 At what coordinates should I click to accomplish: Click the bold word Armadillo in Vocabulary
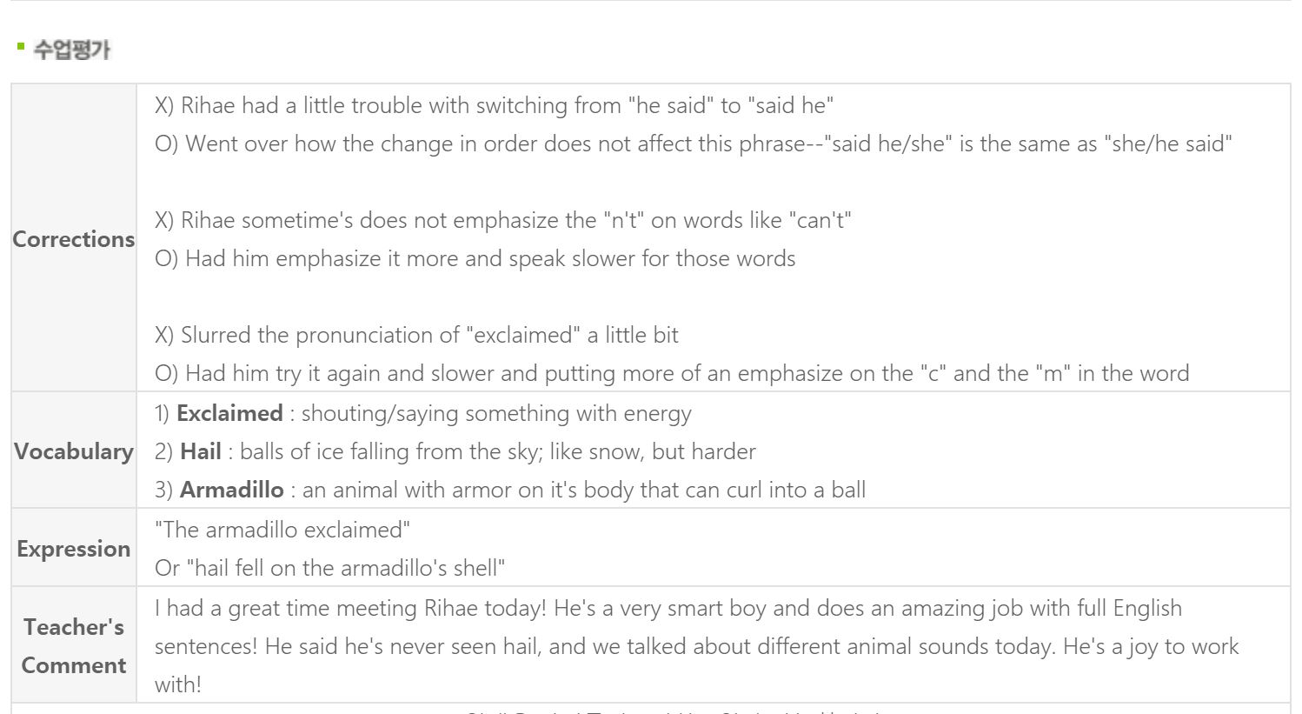coord(232,490)
